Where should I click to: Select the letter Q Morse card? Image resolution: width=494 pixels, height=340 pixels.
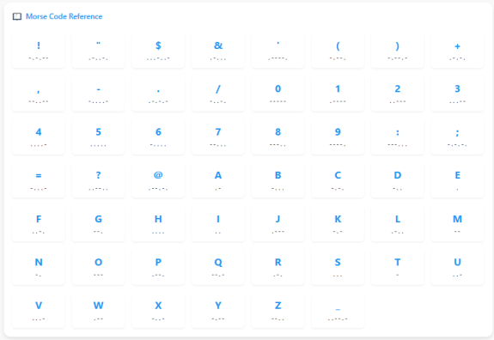pyautogui.click(x=218, y=267)
